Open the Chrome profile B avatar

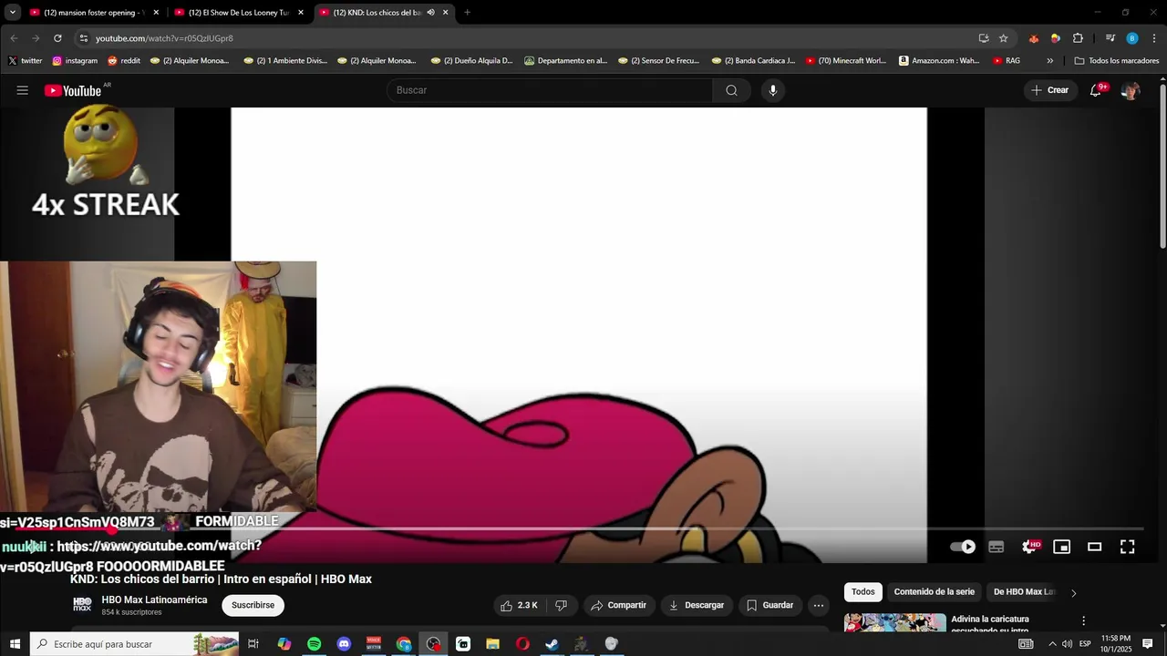1132,38
